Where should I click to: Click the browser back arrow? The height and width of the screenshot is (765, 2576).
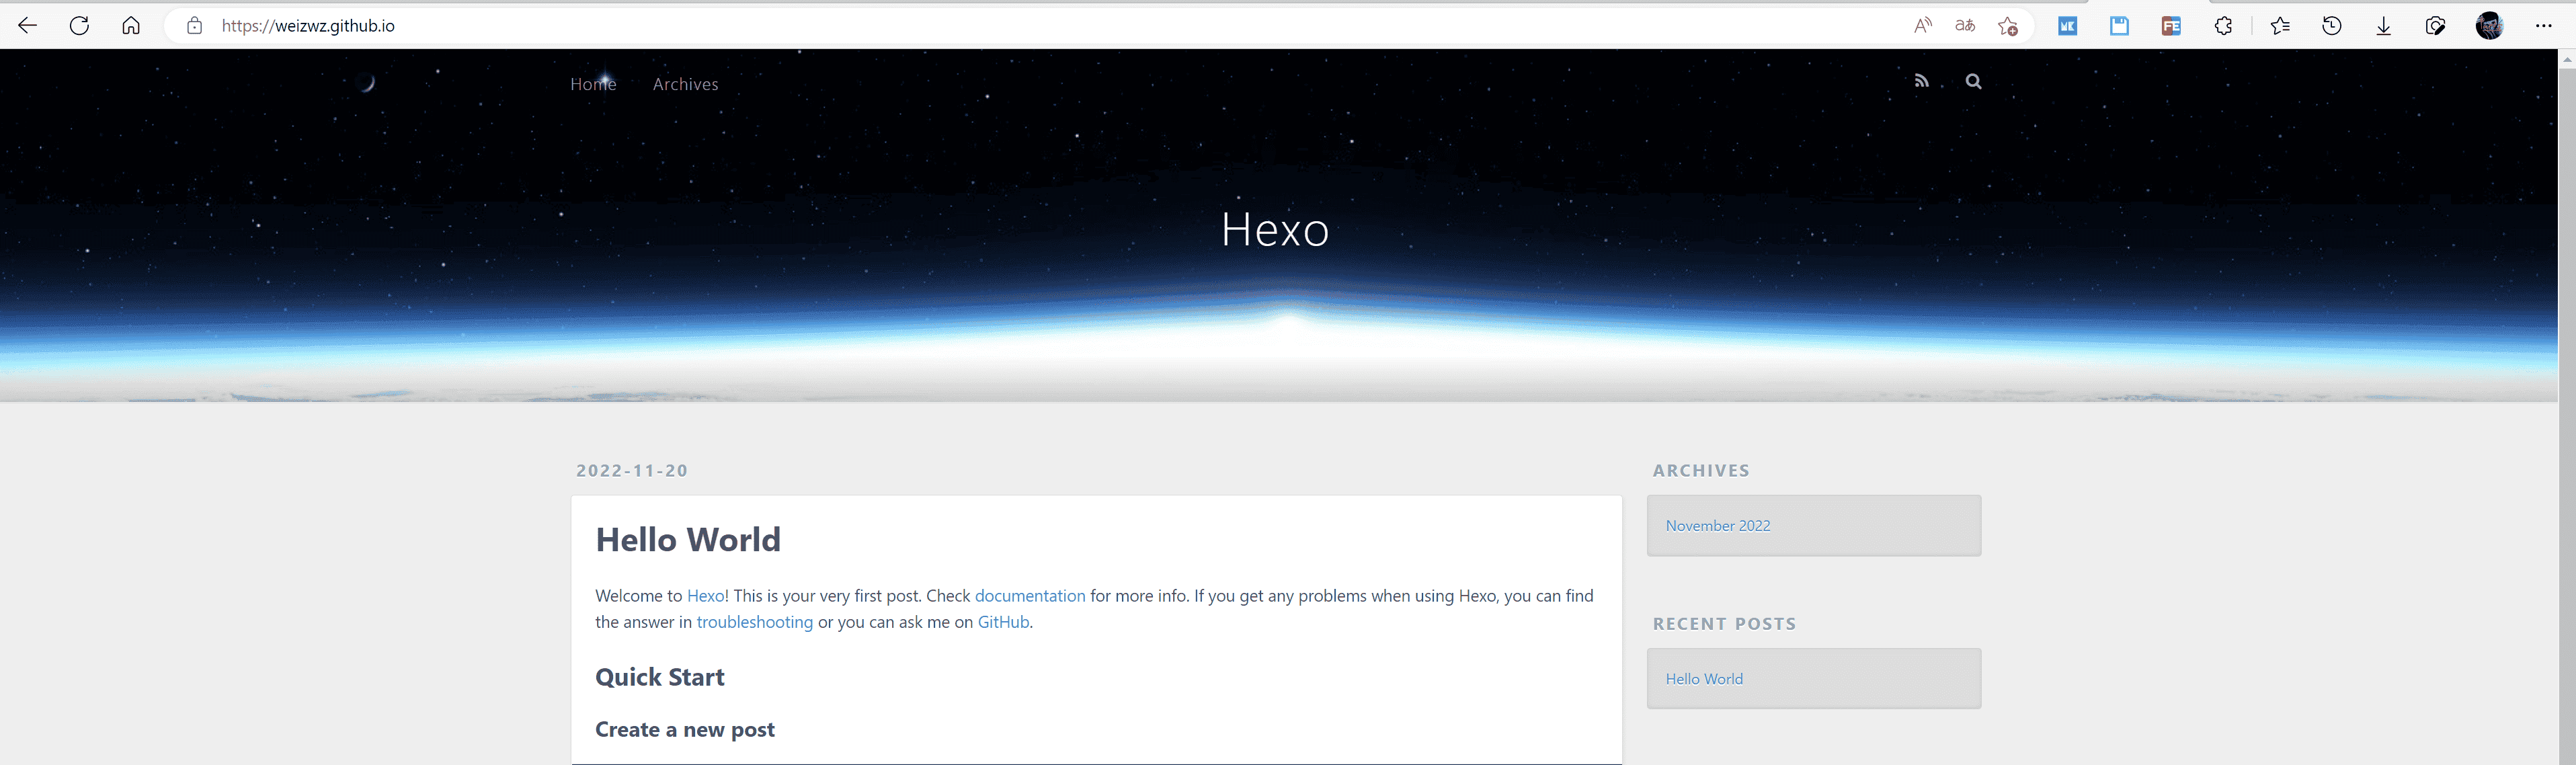point(28,26)
